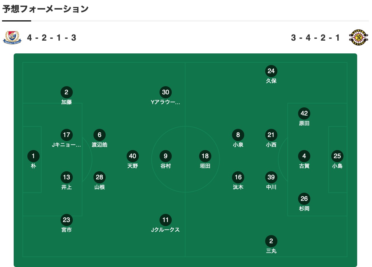372x267 pixels.
Task: Open the 予想フォーメーション tab heading
Action: pyautogui.click(x=45, y=9)
